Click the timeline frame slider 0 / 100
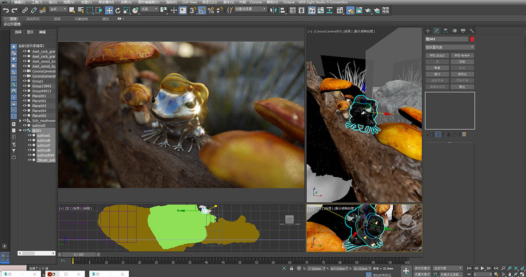This screenshot has width=526, height=277. pyautogui.click(x=79, y=254)
